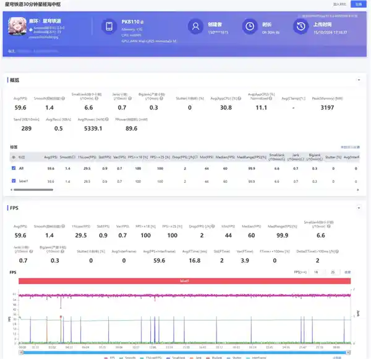Open help icon beside Delta(FTime)>100ms metric

click(x=337, y=251)
